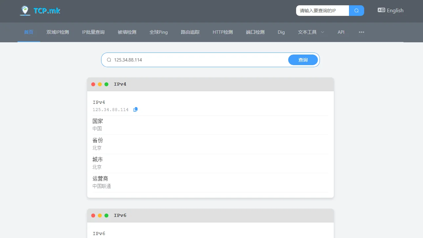This screenshot has width=423, height=238.
Task: Copy the IPv4 address 125.34.88.114
Action: (135, 109)
